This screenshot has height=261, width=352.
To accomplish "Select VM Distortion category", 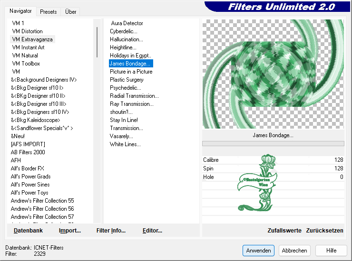I will coord(27,31).
